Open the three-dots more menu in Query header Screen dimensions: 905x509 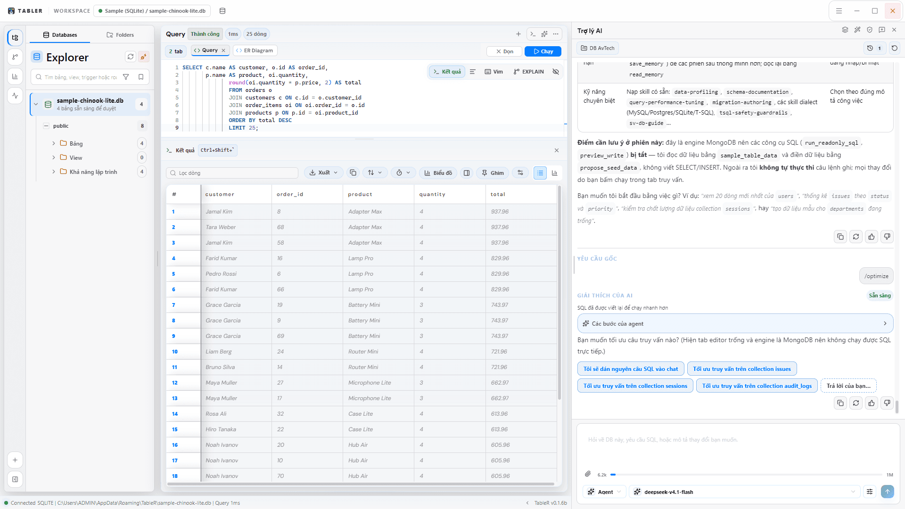click(x=556, y=34)
